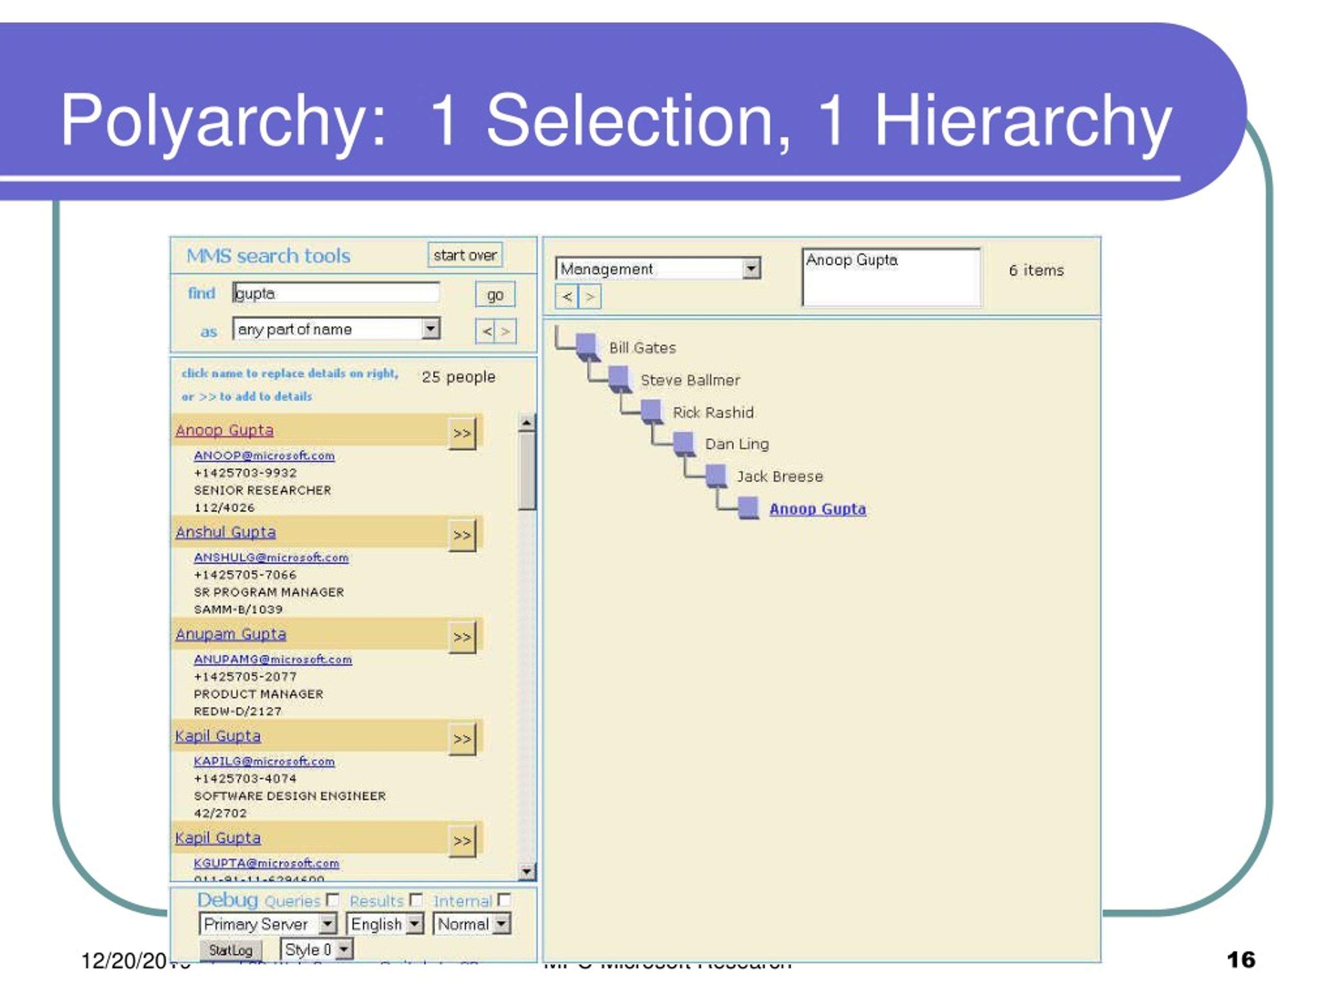Click the Bill Gates node icon
This screenshot has height=1002, width=1336.
coord(588,347)
